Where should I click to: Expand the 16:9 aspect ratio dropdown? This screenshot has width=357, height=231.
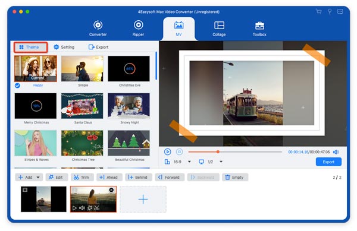tap(189, 162)
